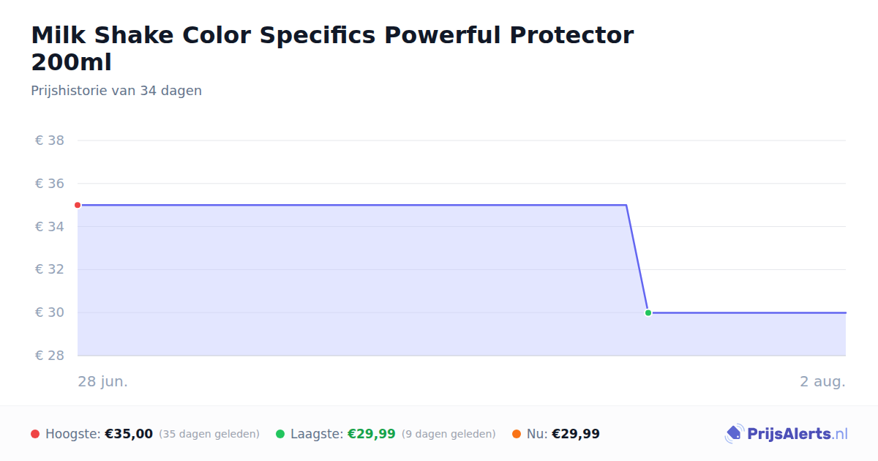Select the Laagste €29,99 price value

tap(372, 434)
